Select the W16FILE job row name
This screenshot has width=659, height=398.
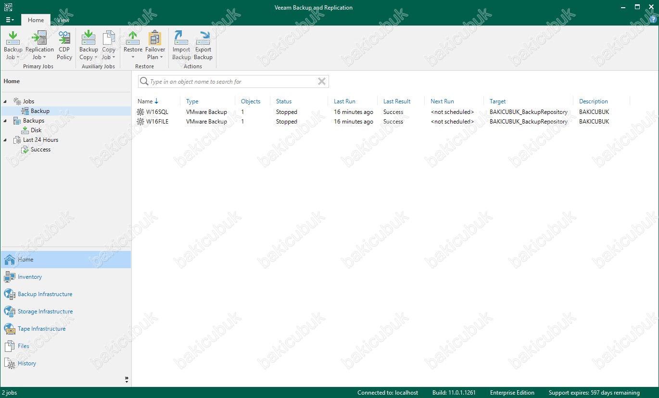[x=157, y=122]
